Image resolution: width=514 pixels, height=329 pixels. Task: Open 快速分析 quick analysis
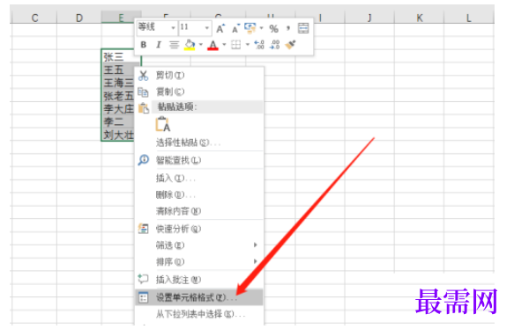[199, 229]
